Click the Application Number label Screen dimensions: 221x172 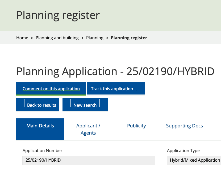coord(42,150)
